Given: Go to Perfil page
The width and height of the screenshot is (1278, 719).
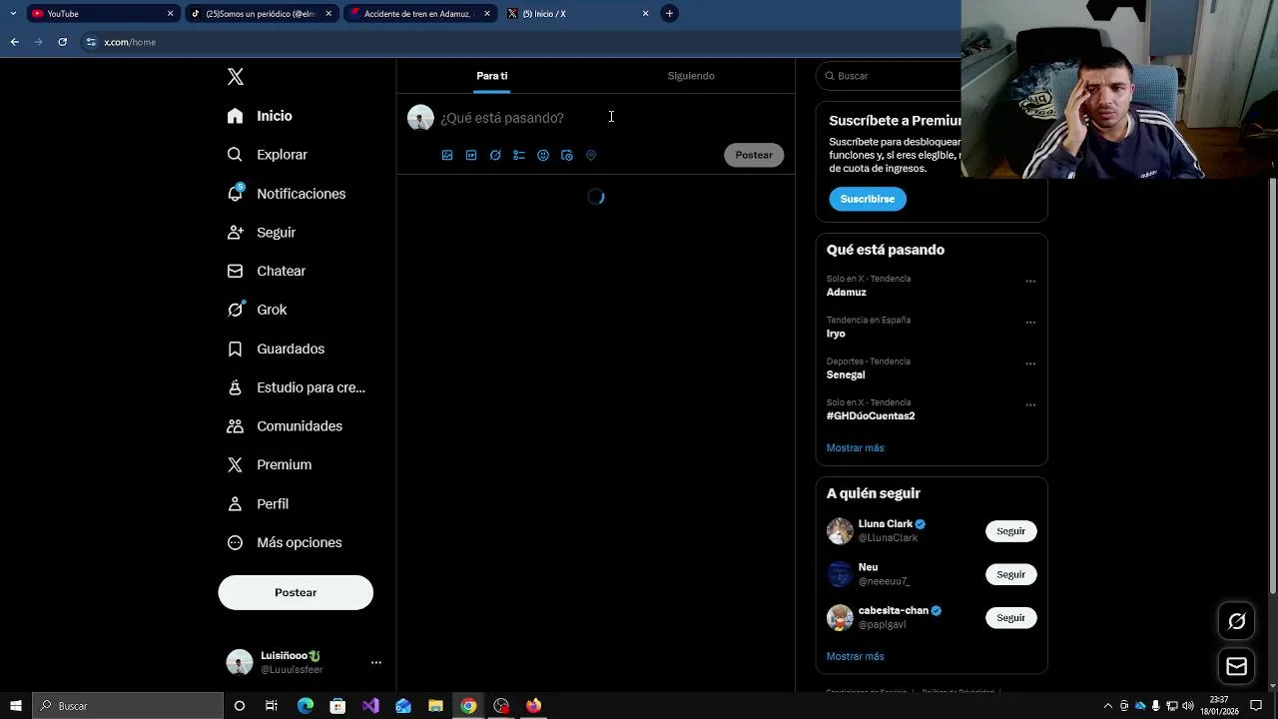Looking at the screenshot, I should [x=259, y=504].
